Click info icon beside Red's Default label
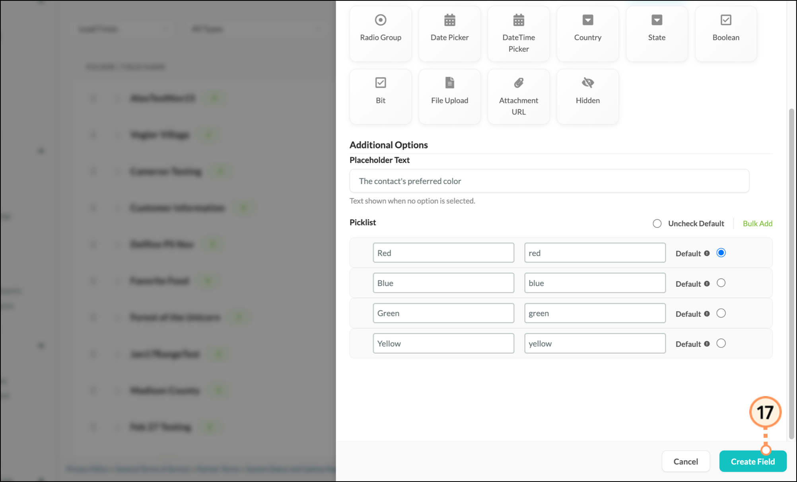797x482 pixels. (707, 253)
